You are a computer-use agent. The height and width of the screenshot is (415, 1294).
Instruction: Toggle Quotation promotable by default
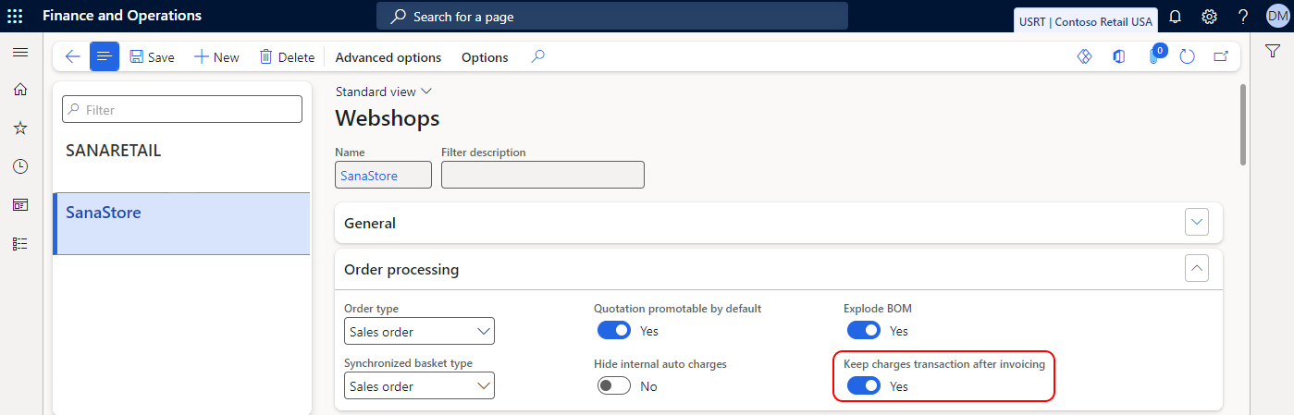tap(614, 330)
